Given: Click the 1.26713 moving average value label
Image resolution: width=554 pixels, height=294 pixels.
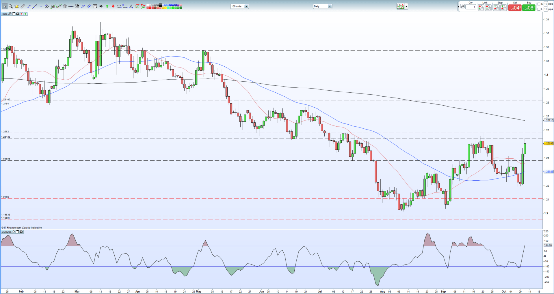Looking at the screenshot, I should click(549, 120).
